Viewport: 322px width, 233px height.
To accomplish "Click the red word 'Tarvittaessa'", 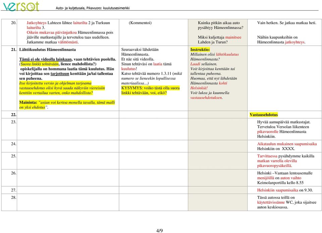I will (267, 156).
